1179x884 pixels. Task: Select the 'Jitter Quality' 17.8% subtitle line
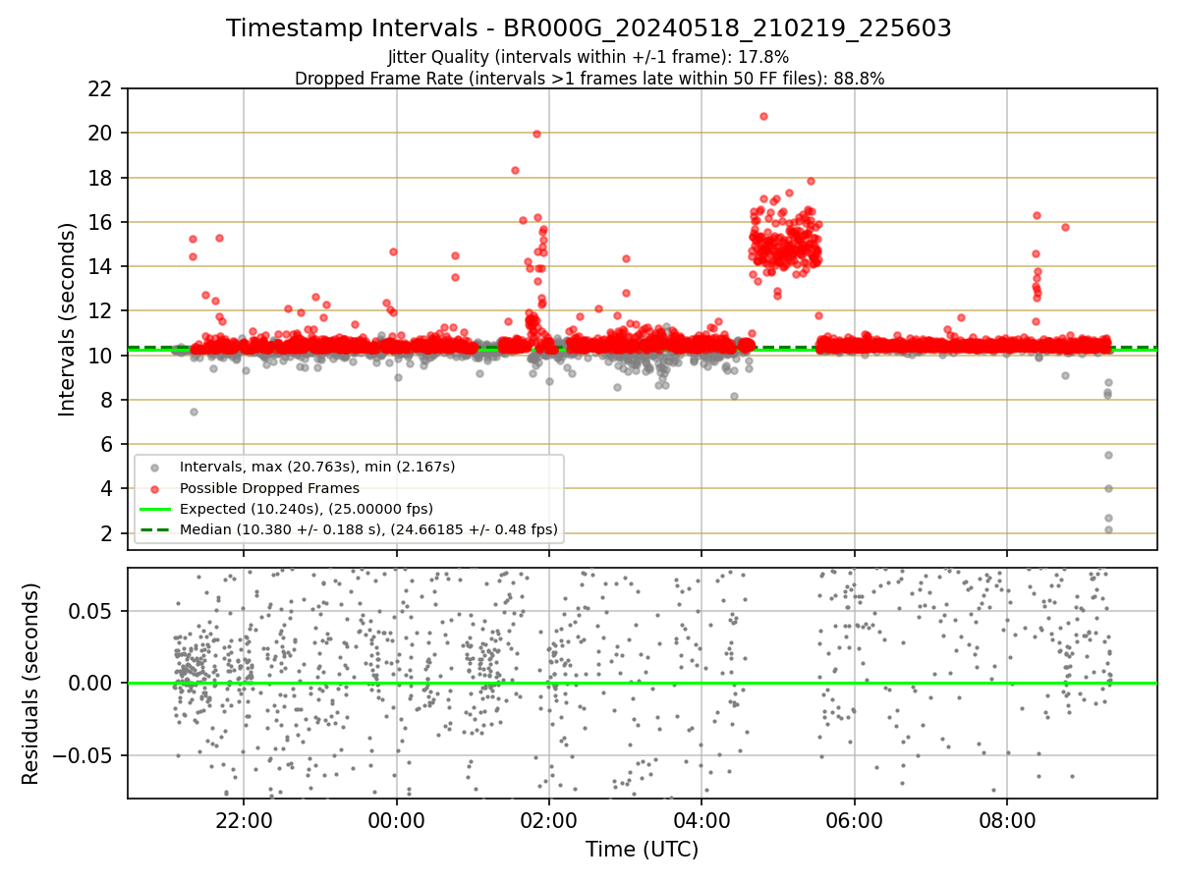[x=589, y=57]
